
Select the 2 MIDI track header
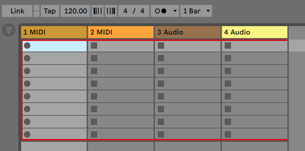[x=121, y=32]
